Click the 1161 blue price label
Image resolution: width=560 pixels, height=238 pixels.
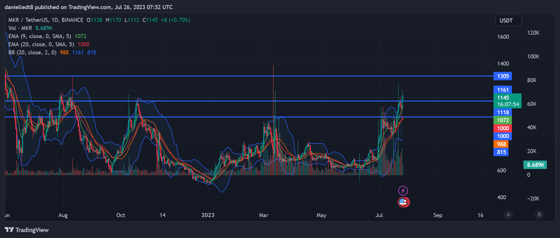(503, 90)
